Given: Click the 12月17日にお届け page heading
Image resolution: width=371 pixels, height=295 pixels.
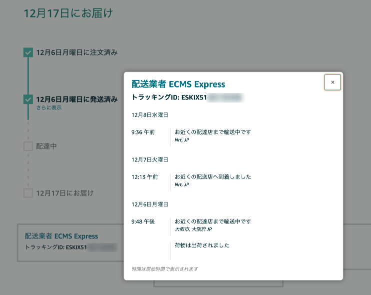Looking at the screenshot, I should click(68, 13).
